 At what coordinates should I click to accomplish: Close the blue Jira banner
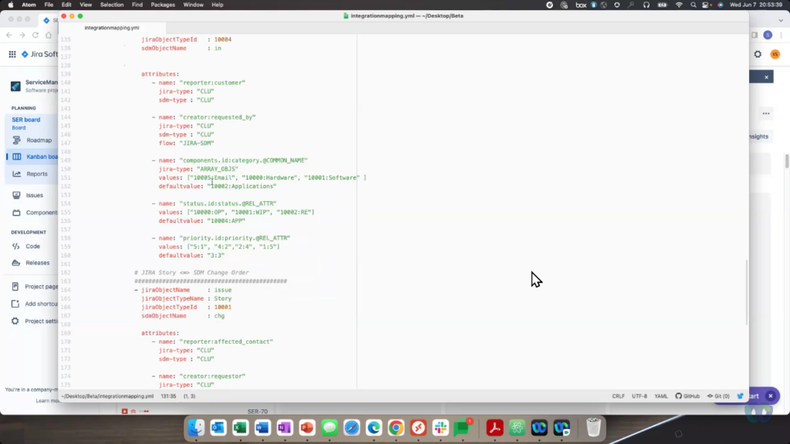pos(766,77)
